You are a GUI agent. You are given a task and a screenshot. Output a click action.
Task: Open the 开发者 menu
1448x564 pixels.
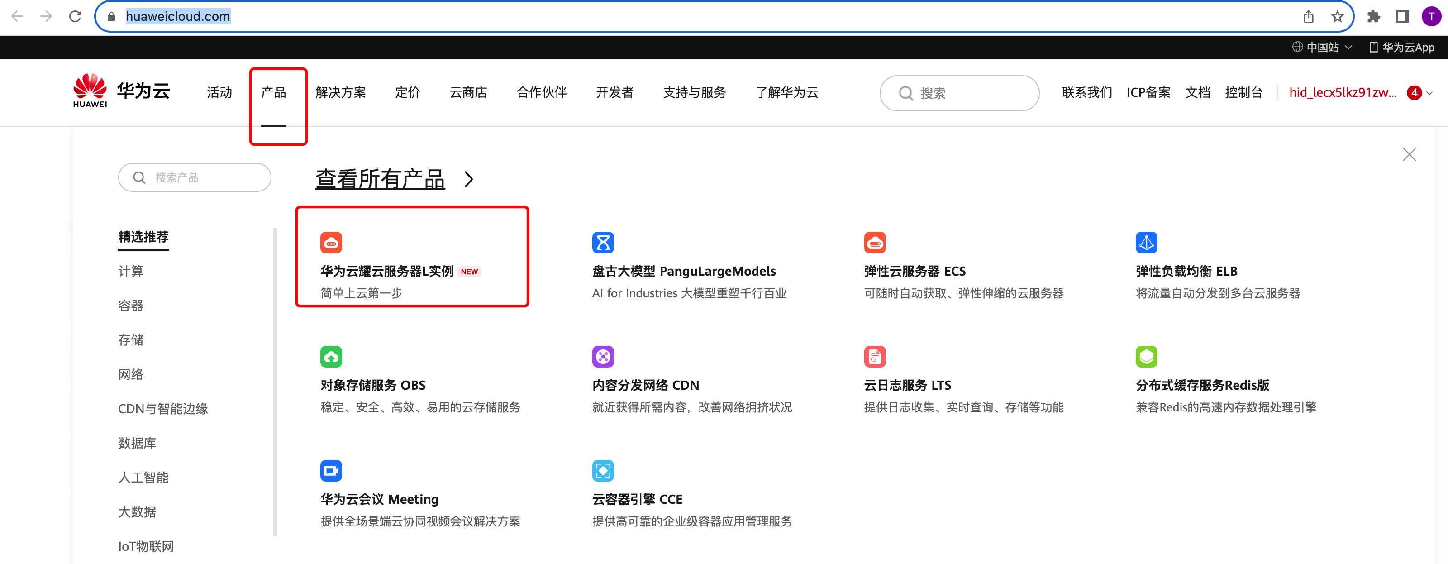(x=615, y=93)
